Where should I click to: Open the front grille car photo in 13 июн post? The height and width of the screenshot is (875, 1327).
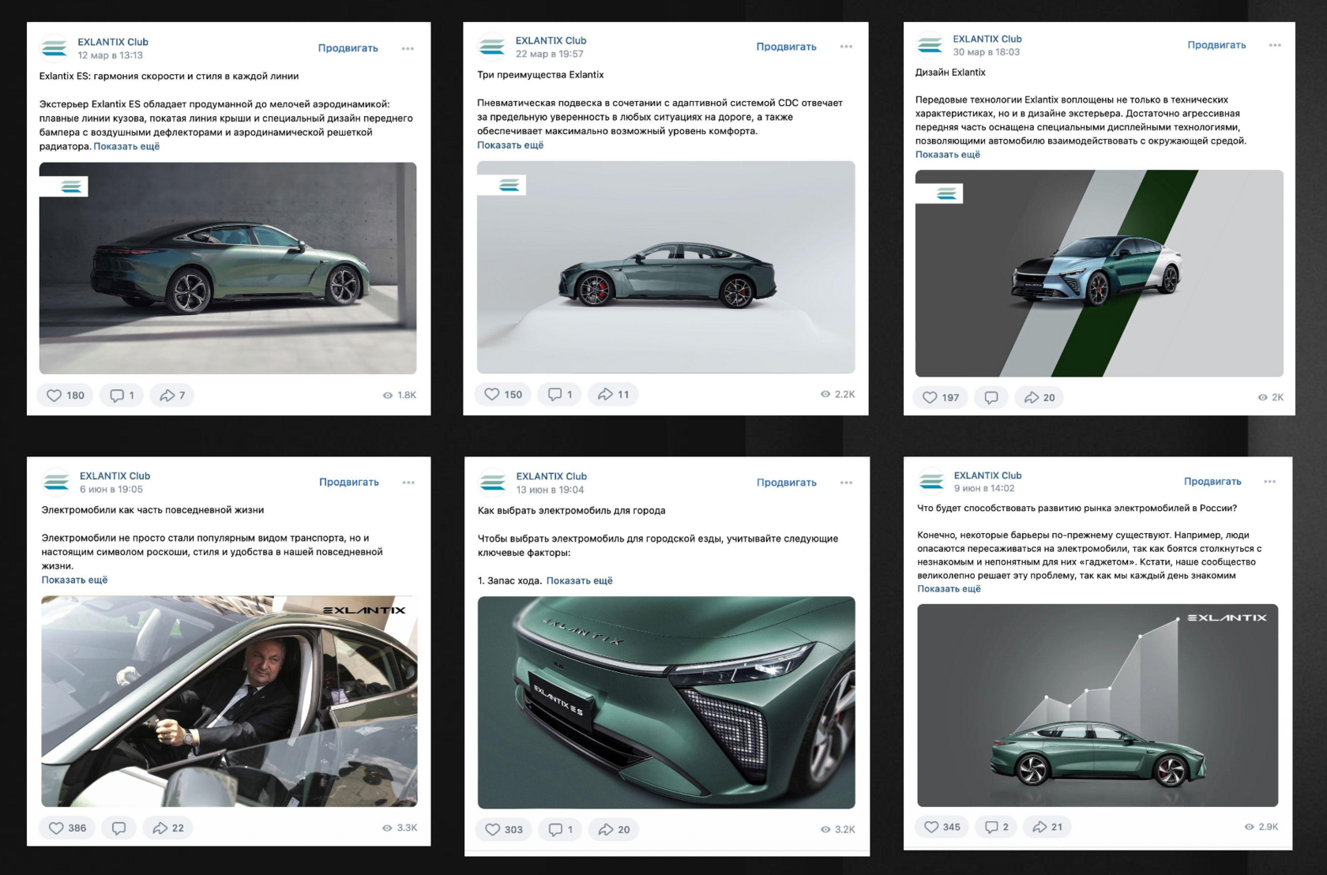pos(666,702)
